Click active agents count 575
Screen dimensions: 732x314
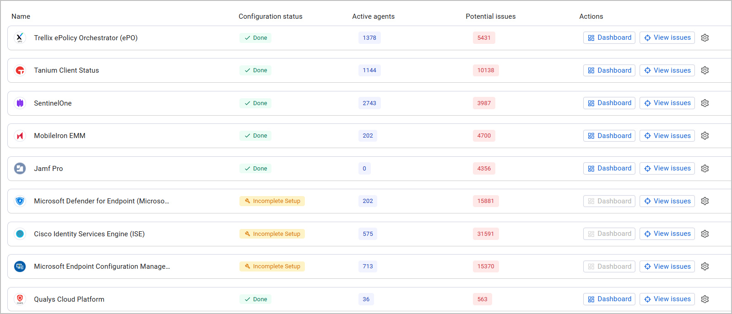pyautogui.click(x=368, y=234)
